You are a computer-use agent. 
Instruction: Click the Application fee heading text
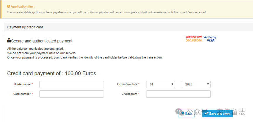pos(23,6)
